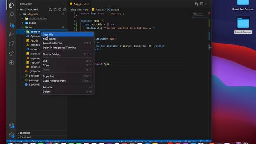
Task: Choose Delete from the context menu
Action: tap(67, 92)
